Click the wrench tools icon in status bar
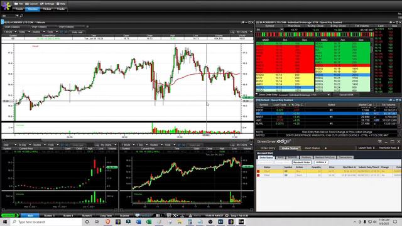Screen dimensions: 402x226 coord(175,215)
